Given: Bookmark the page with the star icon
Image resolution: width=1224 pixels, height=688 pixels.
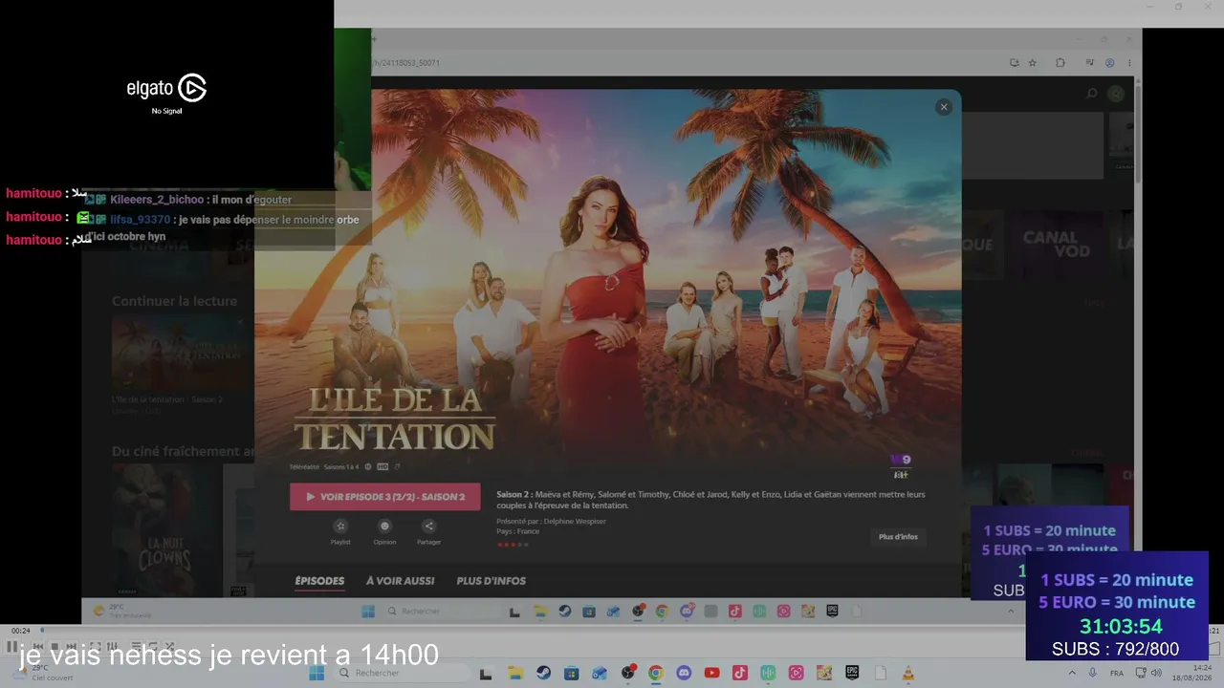Looking at the screenshot, I should 1033,63.
